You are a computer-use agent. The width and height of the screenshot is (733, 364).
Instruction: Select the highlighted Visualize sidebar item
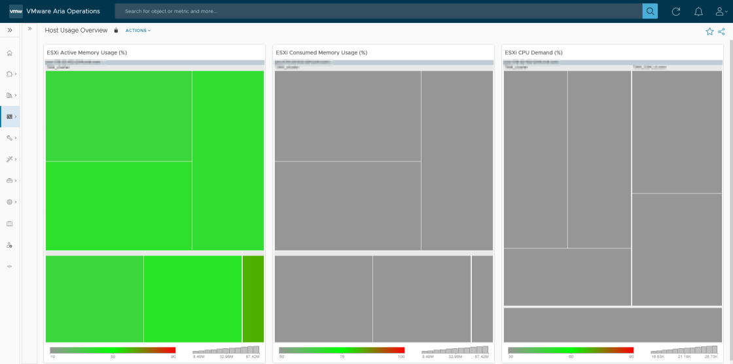pyautogui.click(x=9, y=116)
